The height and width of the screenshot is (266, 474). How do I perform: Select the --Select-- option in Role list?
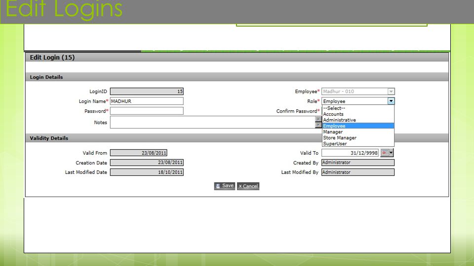tap(358, 108)
